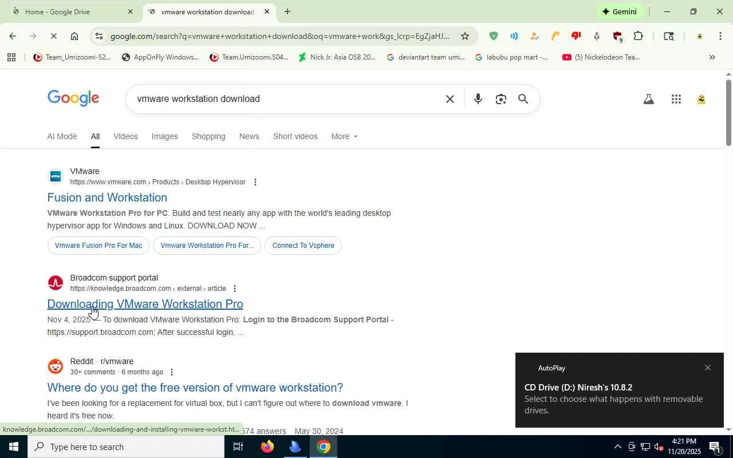Open the AppOnFly Windows bookmark
Screen dimensions: 733x458
[x=160, y=57]
